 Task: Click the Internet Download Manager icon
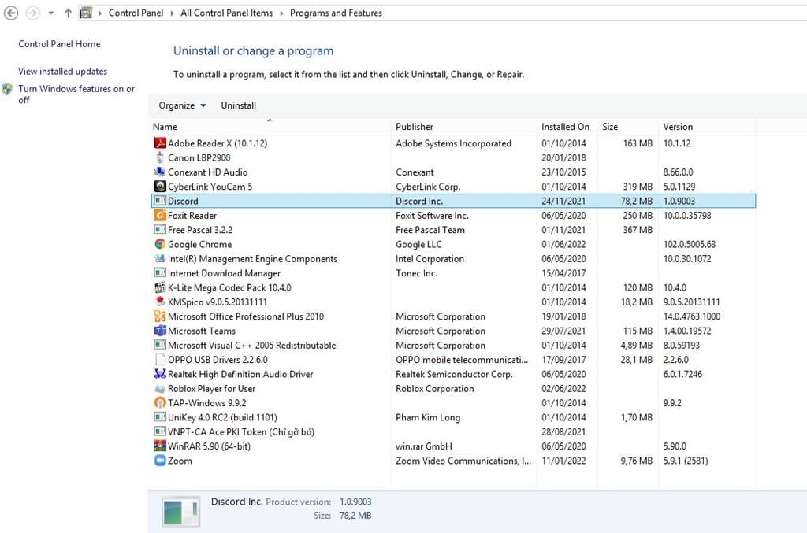[160, 273]
